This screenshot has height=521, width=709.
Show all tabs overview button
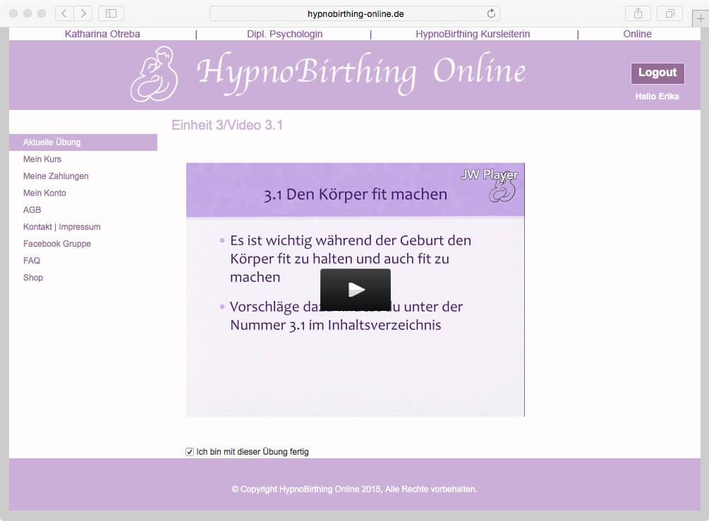pyautogui.click(x=670, y=13)
